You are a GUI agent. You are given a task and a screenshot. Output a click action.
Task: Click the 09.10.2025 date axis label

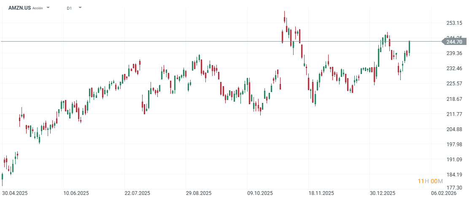(x=261, y=193)
